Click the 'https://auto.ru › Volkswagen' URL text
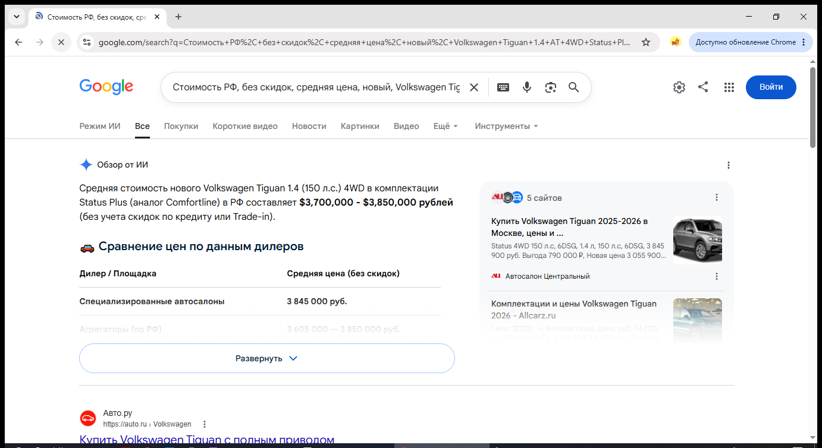This screenshot has width=822, height=448. 147,424
